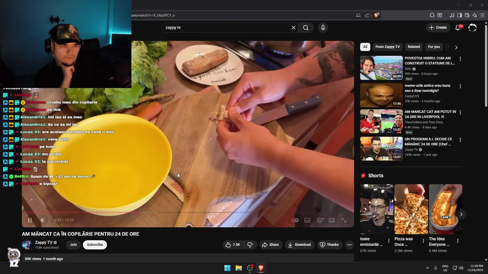Viewport: 488px width, 274px height.
Task: Open UN PROGRAM A.I. DECIDE video title
Action: click(428, 142)
